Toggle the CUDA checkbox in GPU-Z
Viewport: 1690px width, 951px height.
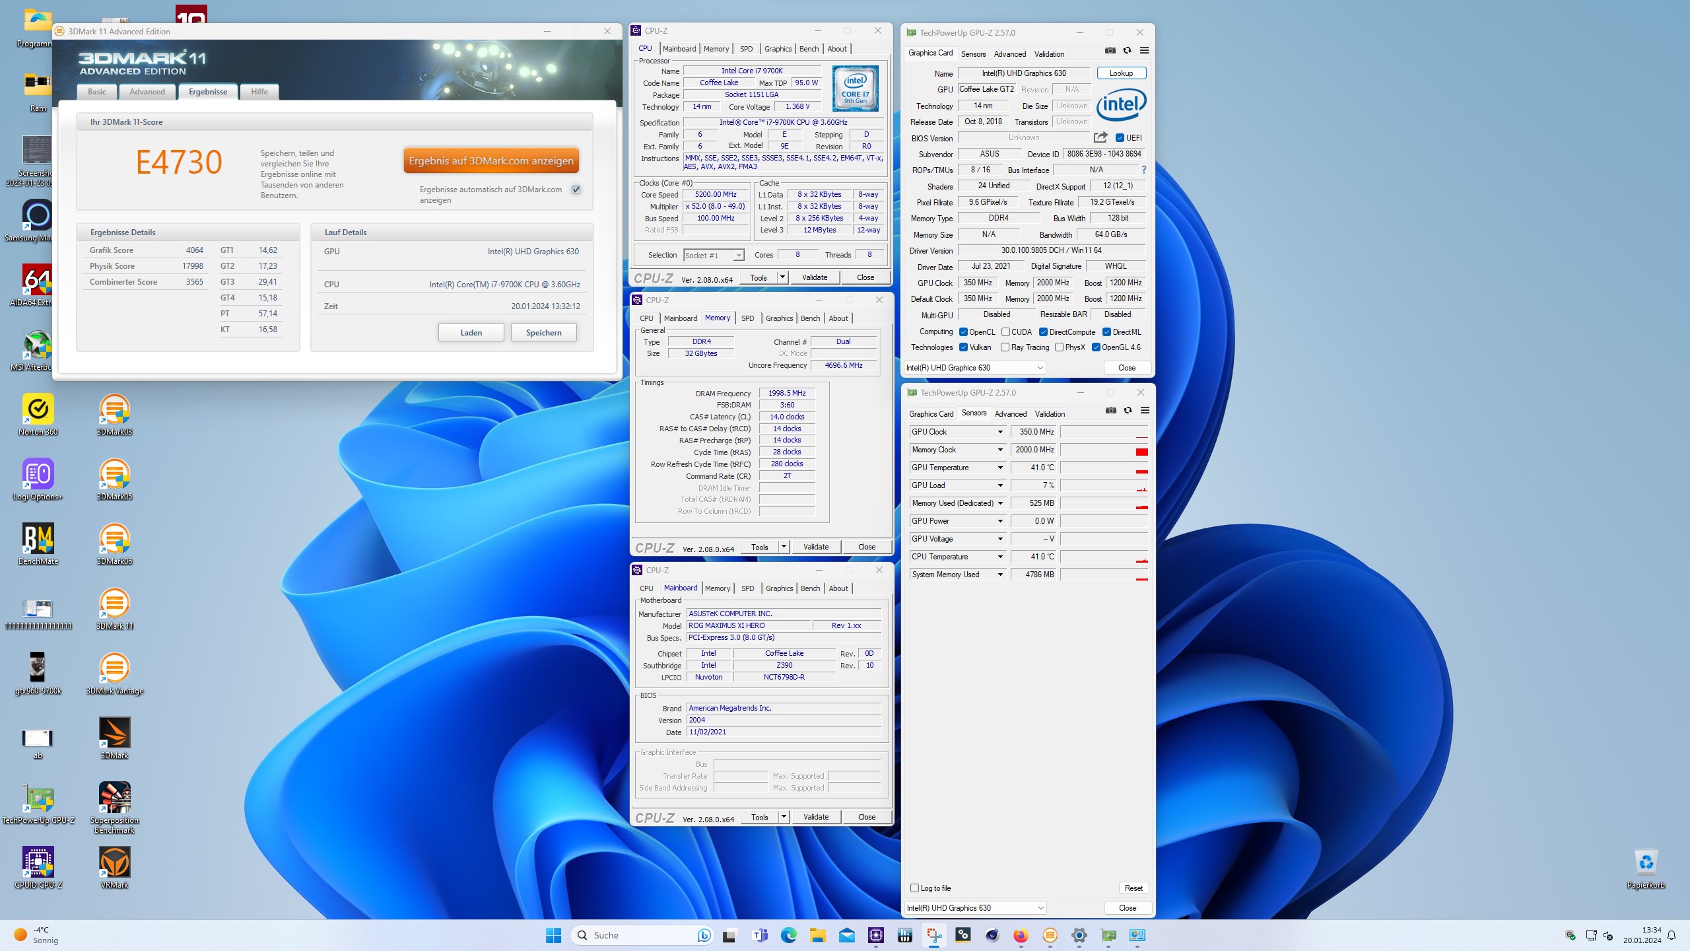(1005, 332)
